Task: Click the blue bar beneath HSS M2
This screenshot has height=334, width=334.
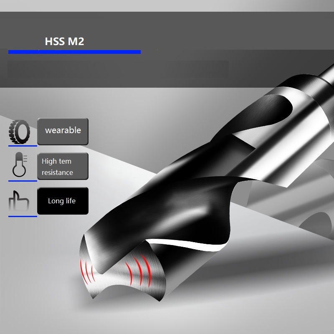Action: pyautogui.click(x=74, y=51)
